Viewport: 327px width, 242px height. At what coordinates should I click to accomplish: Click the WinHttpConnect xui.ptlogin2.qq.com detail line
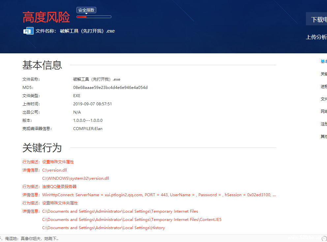(159, 195)
